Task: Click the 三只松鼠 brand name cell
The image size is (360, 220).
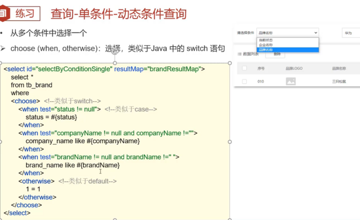Action: [339, 82]
